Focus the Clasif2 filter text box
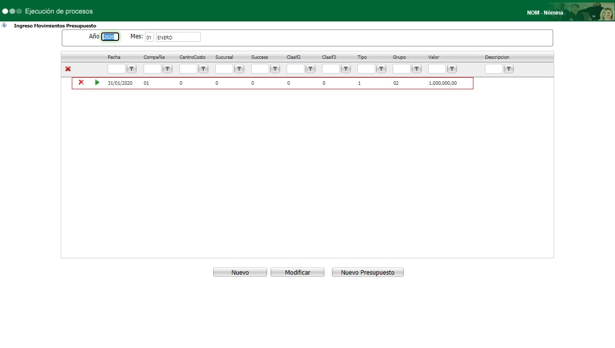 pos(296,69)
